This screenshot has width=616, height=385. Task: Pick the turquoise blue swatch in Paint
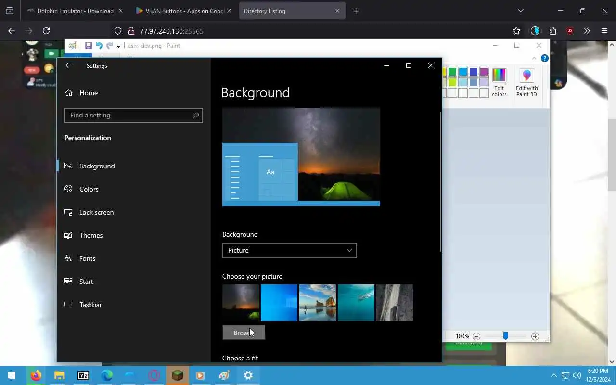[x=463, y=72]
